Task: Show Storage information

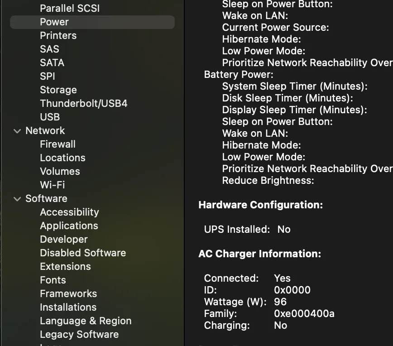Action: click(58, 90)
